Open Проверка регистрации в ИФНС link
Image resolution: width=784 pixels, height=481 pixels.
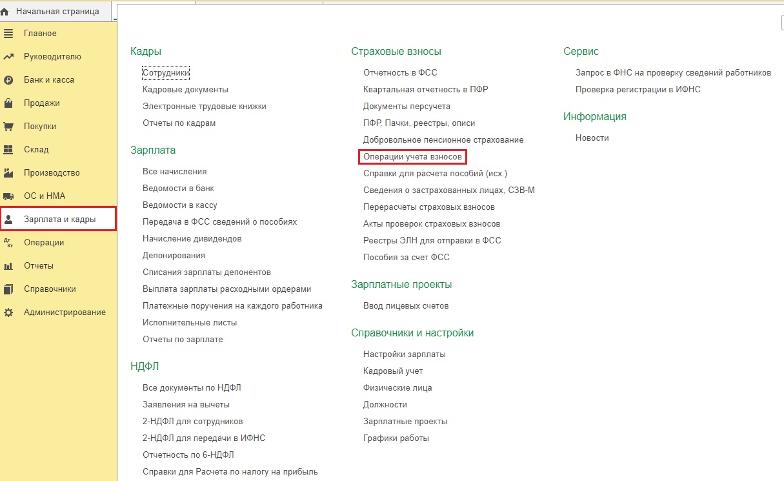pyautogui.click(x=638, y=90)
